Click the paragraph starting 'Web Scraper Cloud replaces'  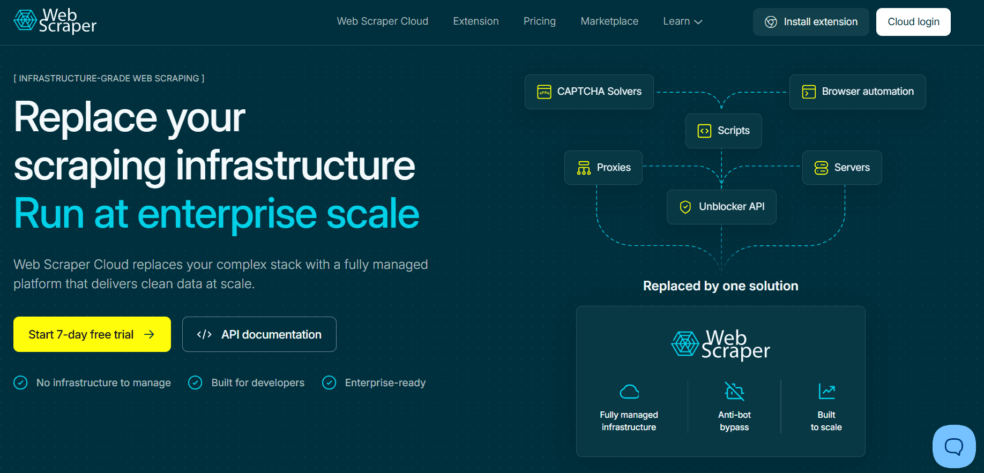tap(221, 274)
